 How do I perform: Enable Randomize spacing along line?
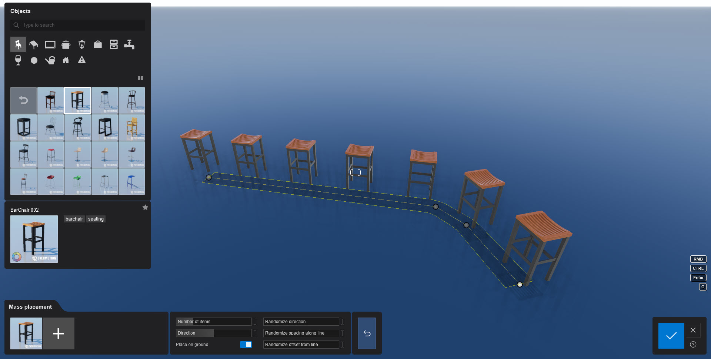(x=301, y=333)
